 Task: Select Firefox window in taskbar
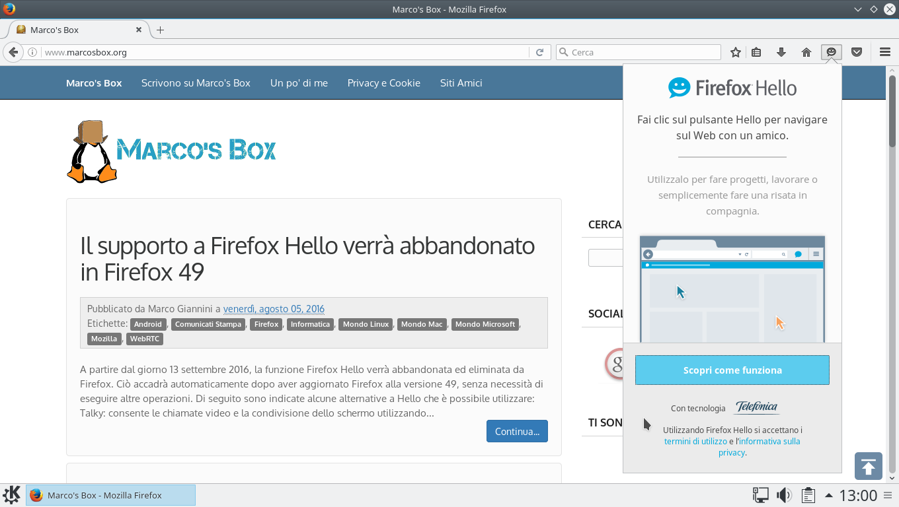point(110,495)
